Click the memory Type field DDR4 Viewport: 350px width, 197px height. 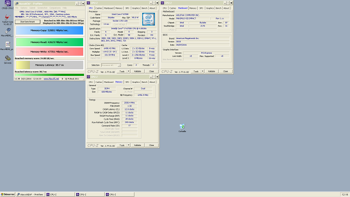[x=107, y=89]
